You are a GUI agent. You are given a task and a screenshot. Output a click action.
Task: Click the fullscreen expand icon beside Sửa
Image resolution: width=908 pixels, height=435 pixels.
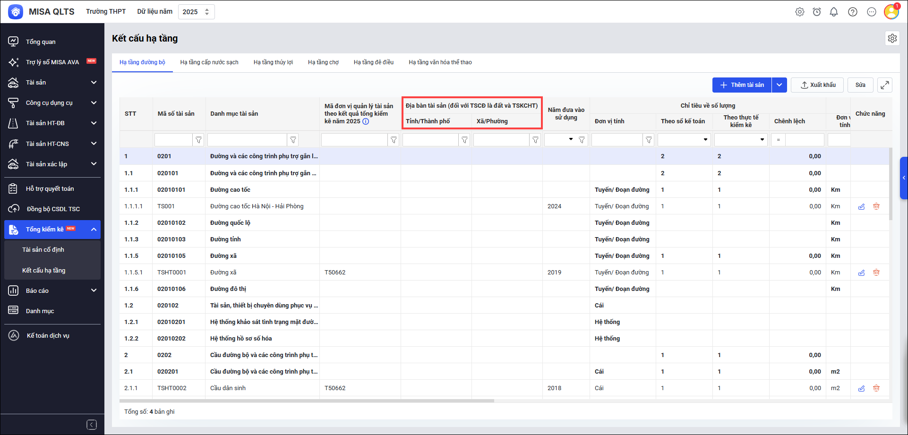point(884,85)
